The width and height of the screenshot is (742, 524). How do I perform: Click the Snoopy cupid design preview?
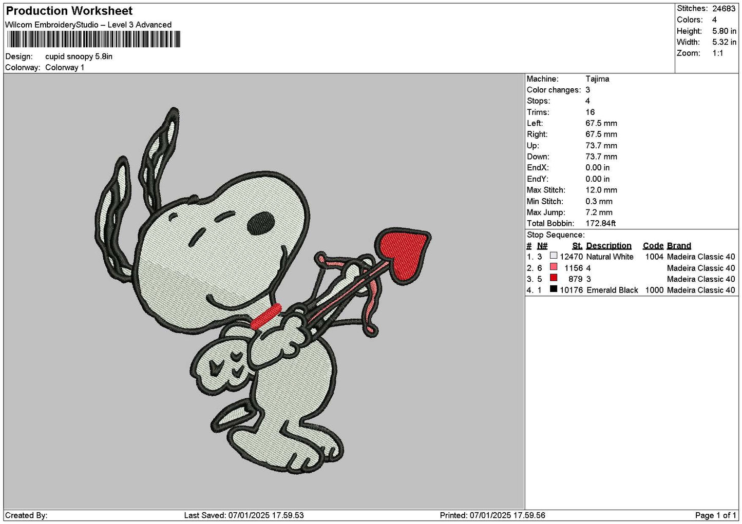pyautogui.click(x=263, y=290)
